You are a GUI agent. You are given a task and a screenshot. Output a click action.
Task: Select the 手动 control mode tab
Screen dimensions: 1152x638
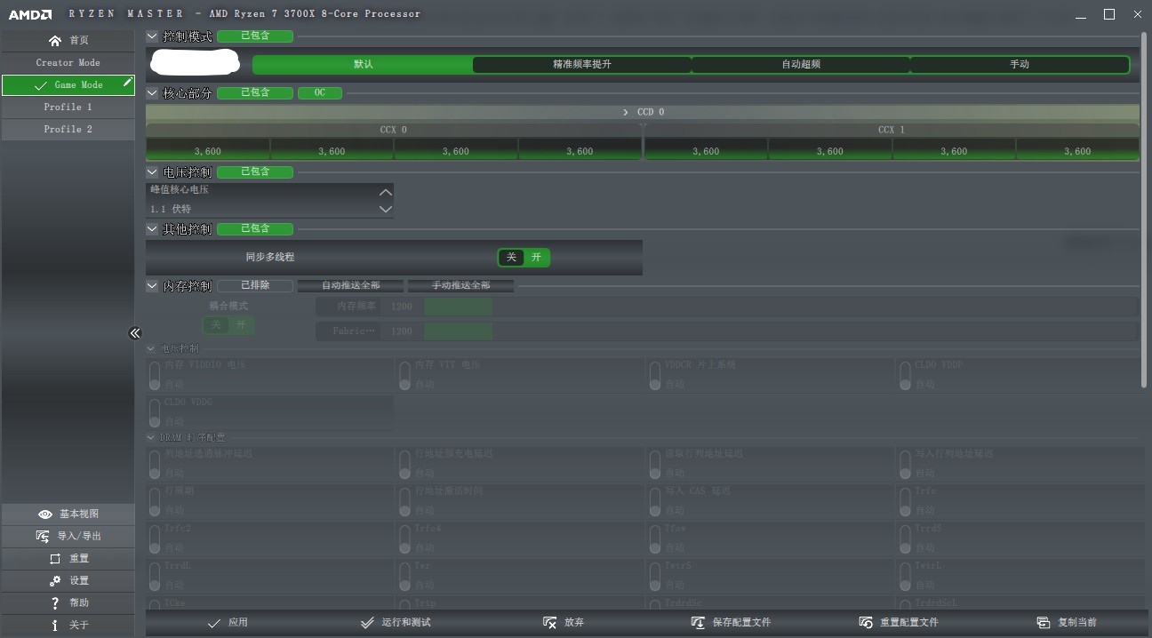[x=1020, y=65]
